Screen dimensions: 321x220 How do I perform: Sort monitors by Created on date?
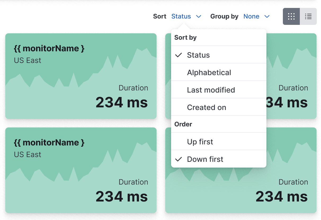[x=207, y=107]
